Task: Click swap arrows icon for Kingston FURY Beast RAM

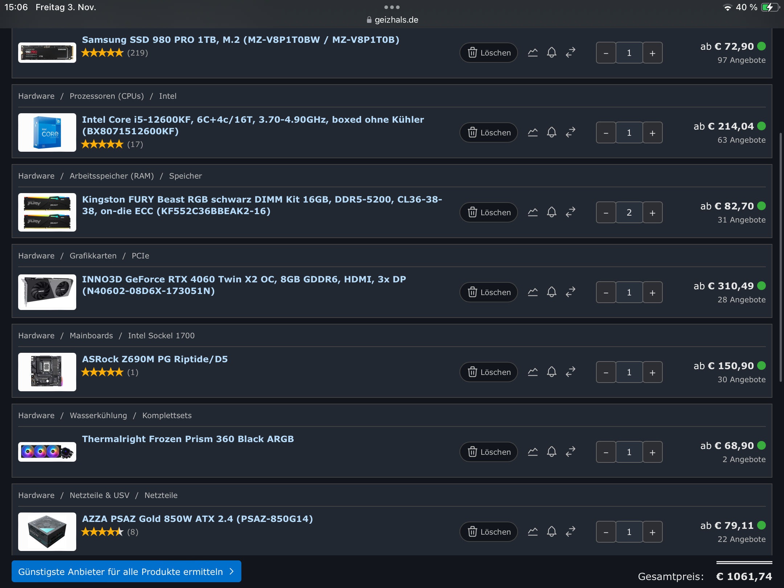Action: (571, 212)
